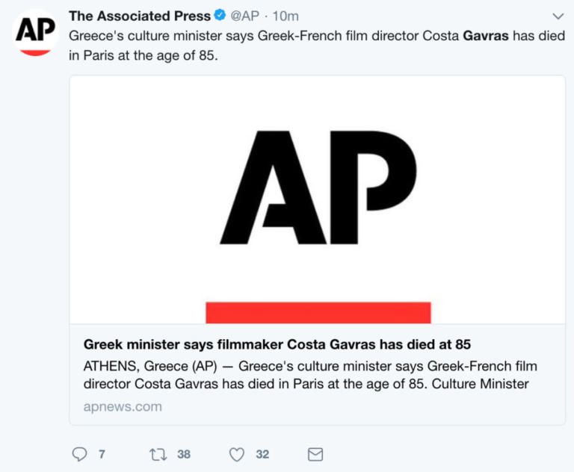Screen dimensions: 574x472
Task: Click the reply count of 7
Action: (102, 454)
